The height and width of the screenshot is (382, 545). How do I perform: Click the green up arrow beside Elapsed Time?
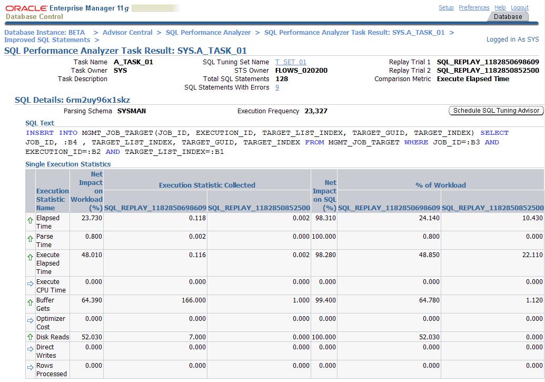[30, 222]
